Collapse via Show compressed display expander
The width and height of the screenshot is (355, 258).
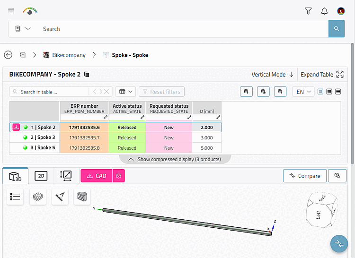point(175,159)
